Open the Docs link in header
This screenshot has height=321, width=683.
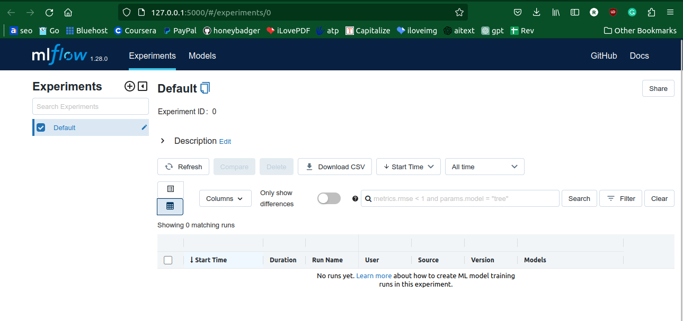coord(639,56)
